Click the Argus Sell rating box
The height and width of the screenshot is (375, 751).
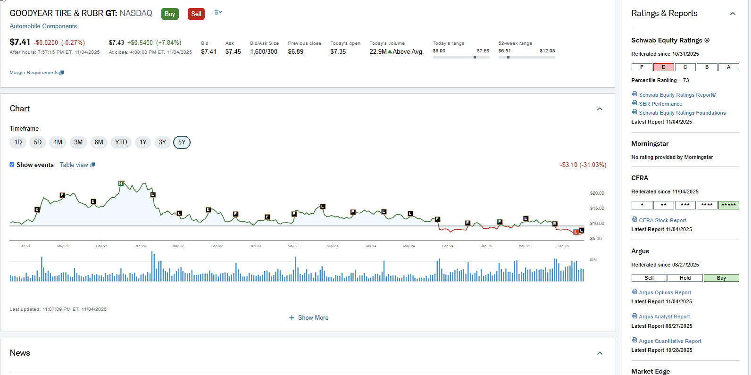point(650,278)
